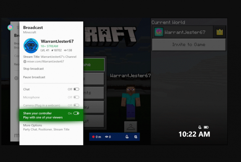Click the viewer count 138 eye icon
This screenshot has height=162, width=241.
point(65,50)
